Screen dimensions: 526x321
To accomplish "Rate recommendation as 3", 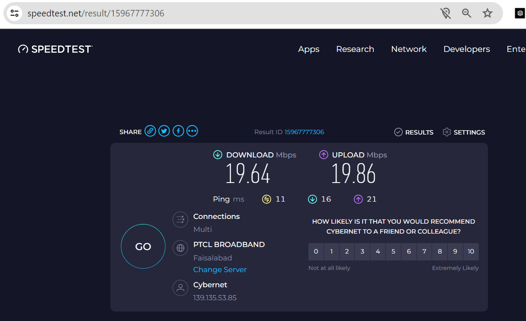I will tap(362, 251).
